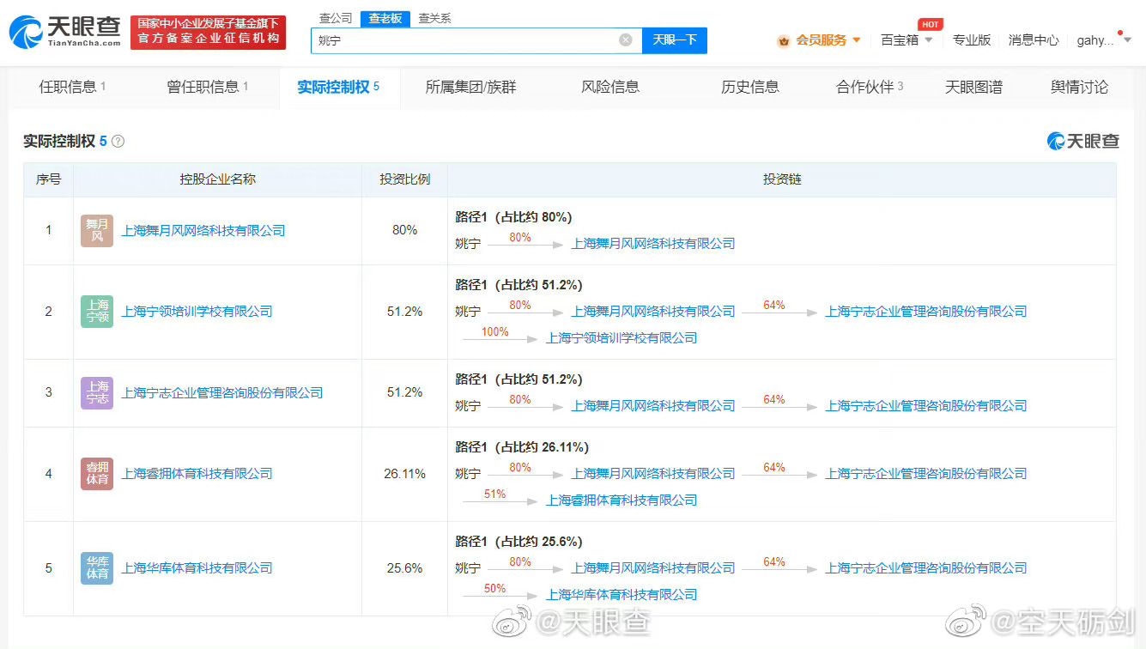Click 上海华库体育科技有限公司 in the investment chain

click(622, 595)
